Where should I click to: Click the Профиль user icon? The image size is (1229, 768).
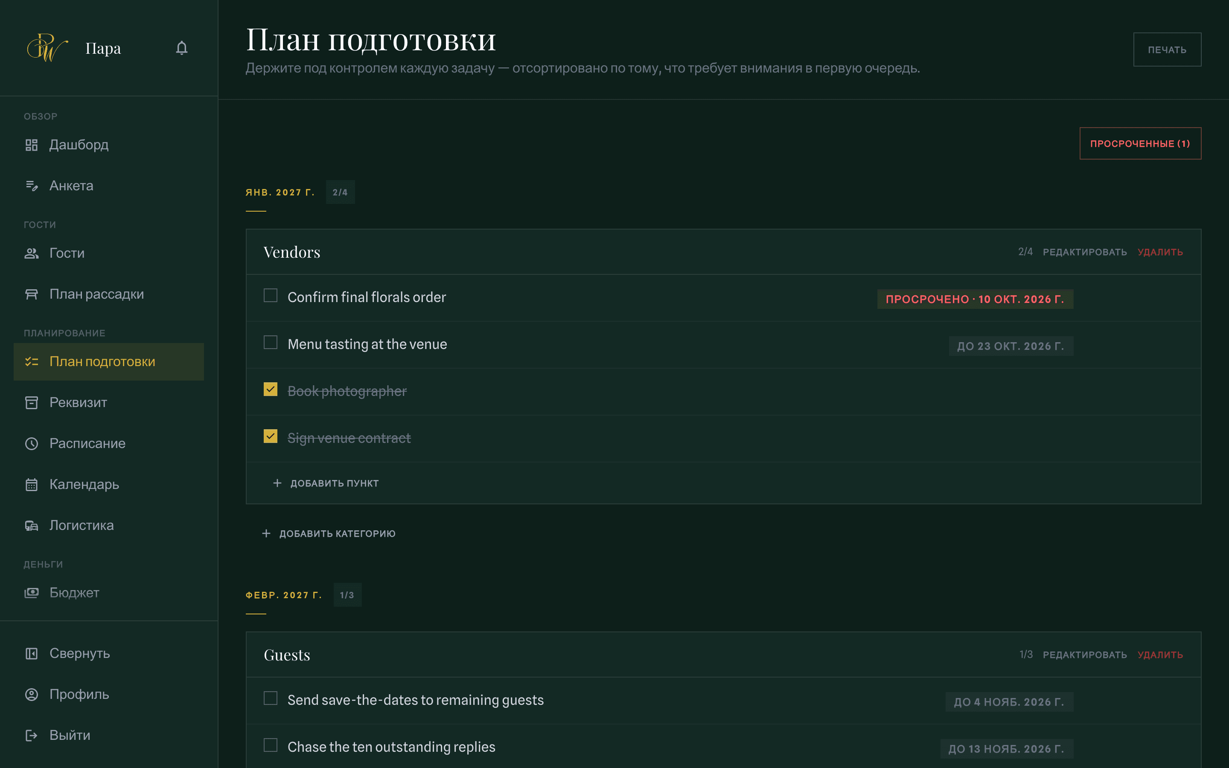click(x=32, y=694)
